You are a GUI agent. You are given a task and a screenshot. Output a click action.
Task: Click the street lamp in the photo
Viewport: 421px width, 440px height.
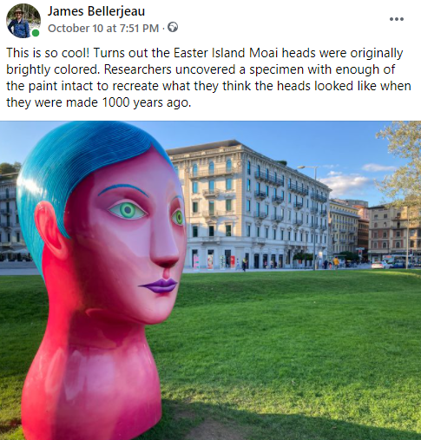(311, 217)
